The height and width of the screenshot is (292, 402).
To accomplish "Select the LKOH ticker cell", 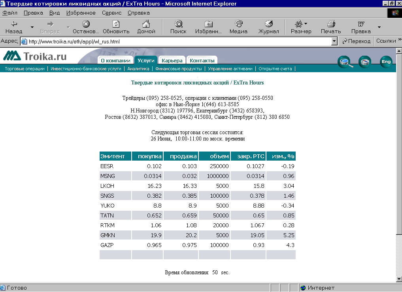I will click(x=115, y=186).
